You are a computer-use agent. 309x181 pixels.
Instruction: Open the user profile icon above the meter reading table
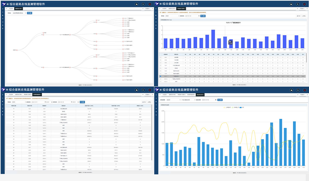(143, 90)
